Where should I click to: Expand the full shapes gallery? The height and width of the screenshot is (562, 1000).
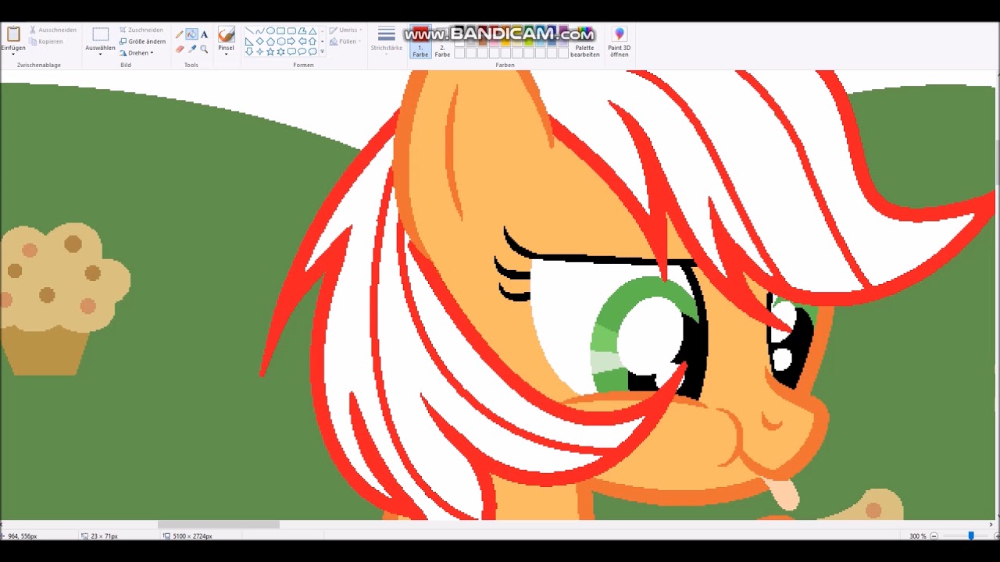pyautogui.click(x=323, y=52)
